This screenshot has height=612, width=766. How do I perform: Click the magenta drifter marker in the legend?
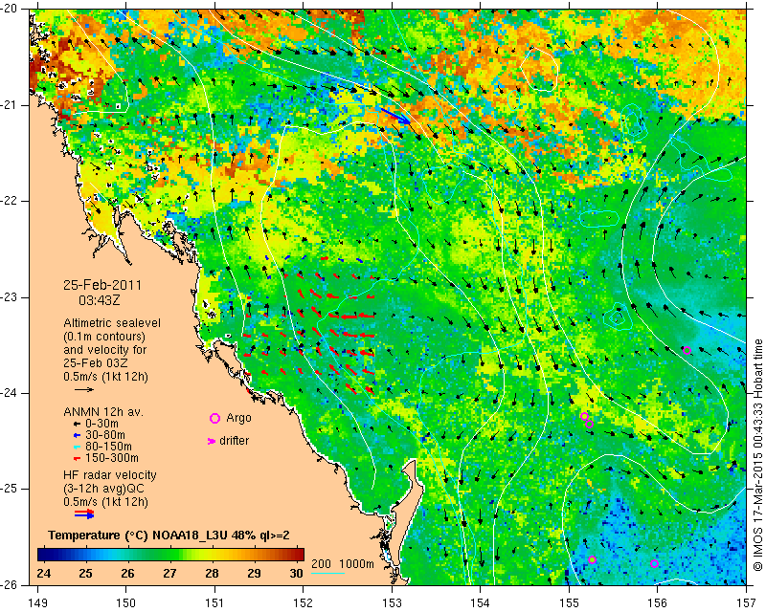(x=212, y=441)
